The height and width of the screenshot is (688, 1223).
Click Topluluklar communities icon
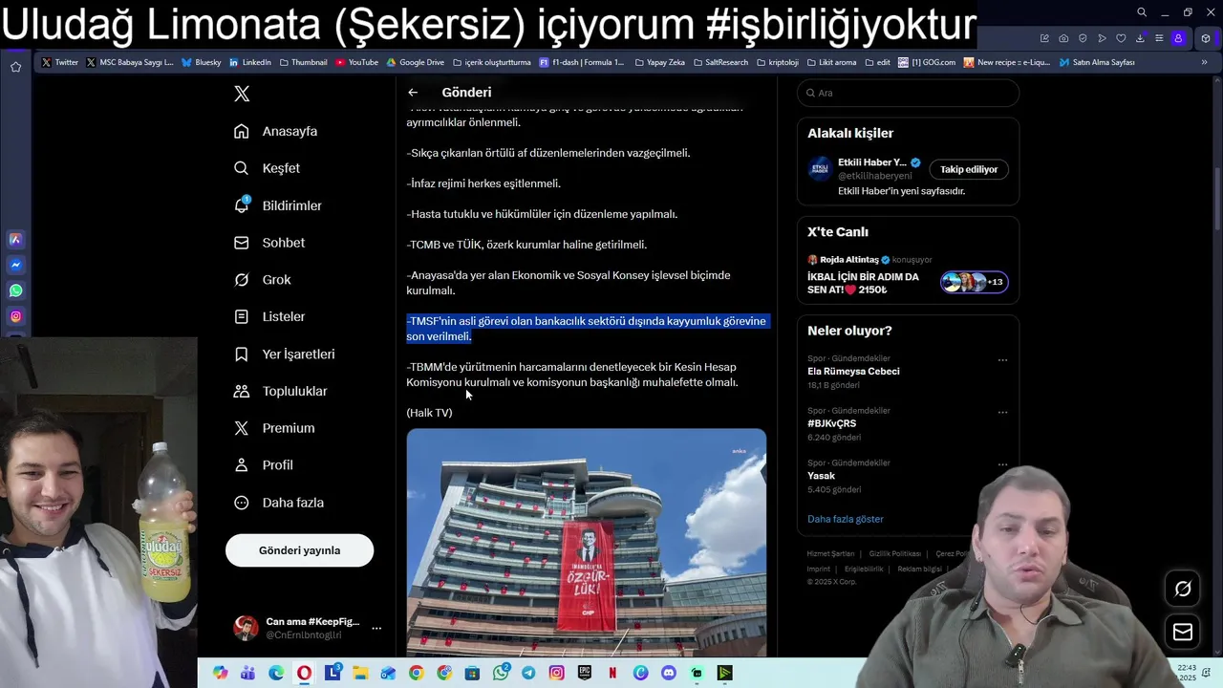[x=242, y=391]
